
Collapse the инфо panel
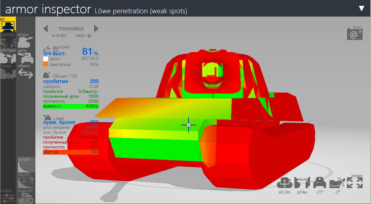pyautogui.click(x=59, y=35)
